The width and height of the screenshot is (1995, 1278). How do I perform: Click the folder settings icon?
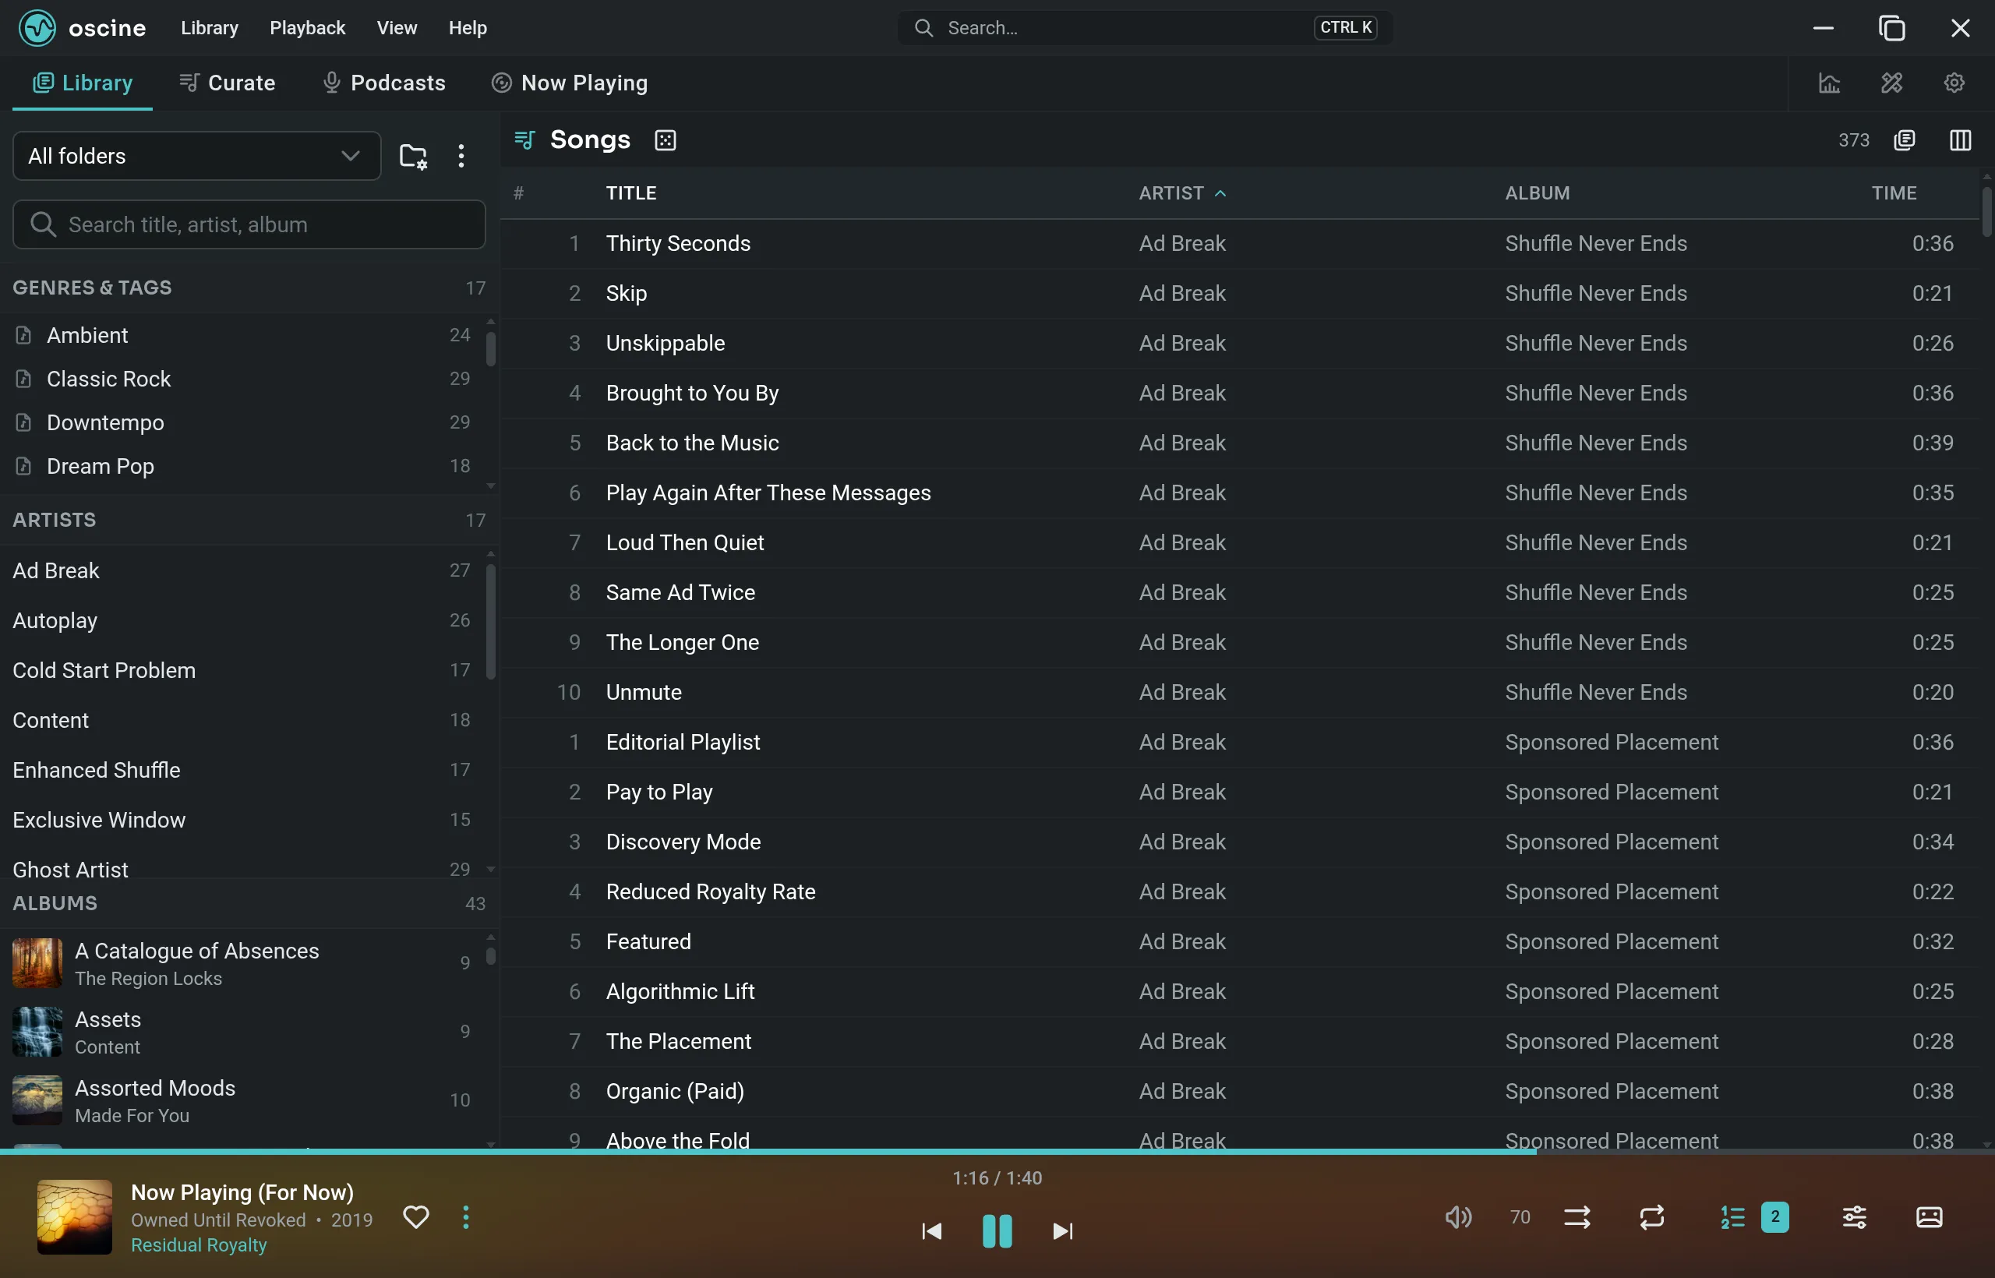tap(412, 156)
